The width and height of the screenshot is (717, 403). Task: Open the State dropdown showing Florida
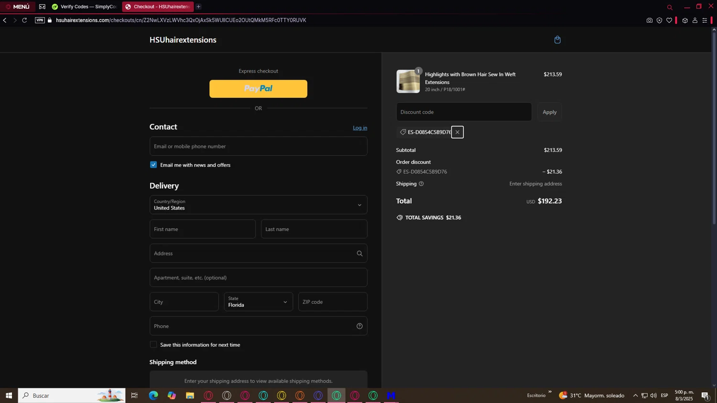258,302
